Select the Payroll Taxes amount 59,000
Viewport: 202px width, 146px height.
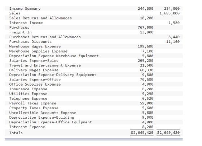(x=147, y=103)
